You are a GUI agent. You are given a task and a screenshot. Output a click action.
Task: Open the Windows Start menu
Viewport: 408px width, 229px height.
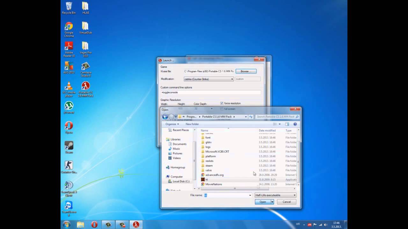click(67, 225)
